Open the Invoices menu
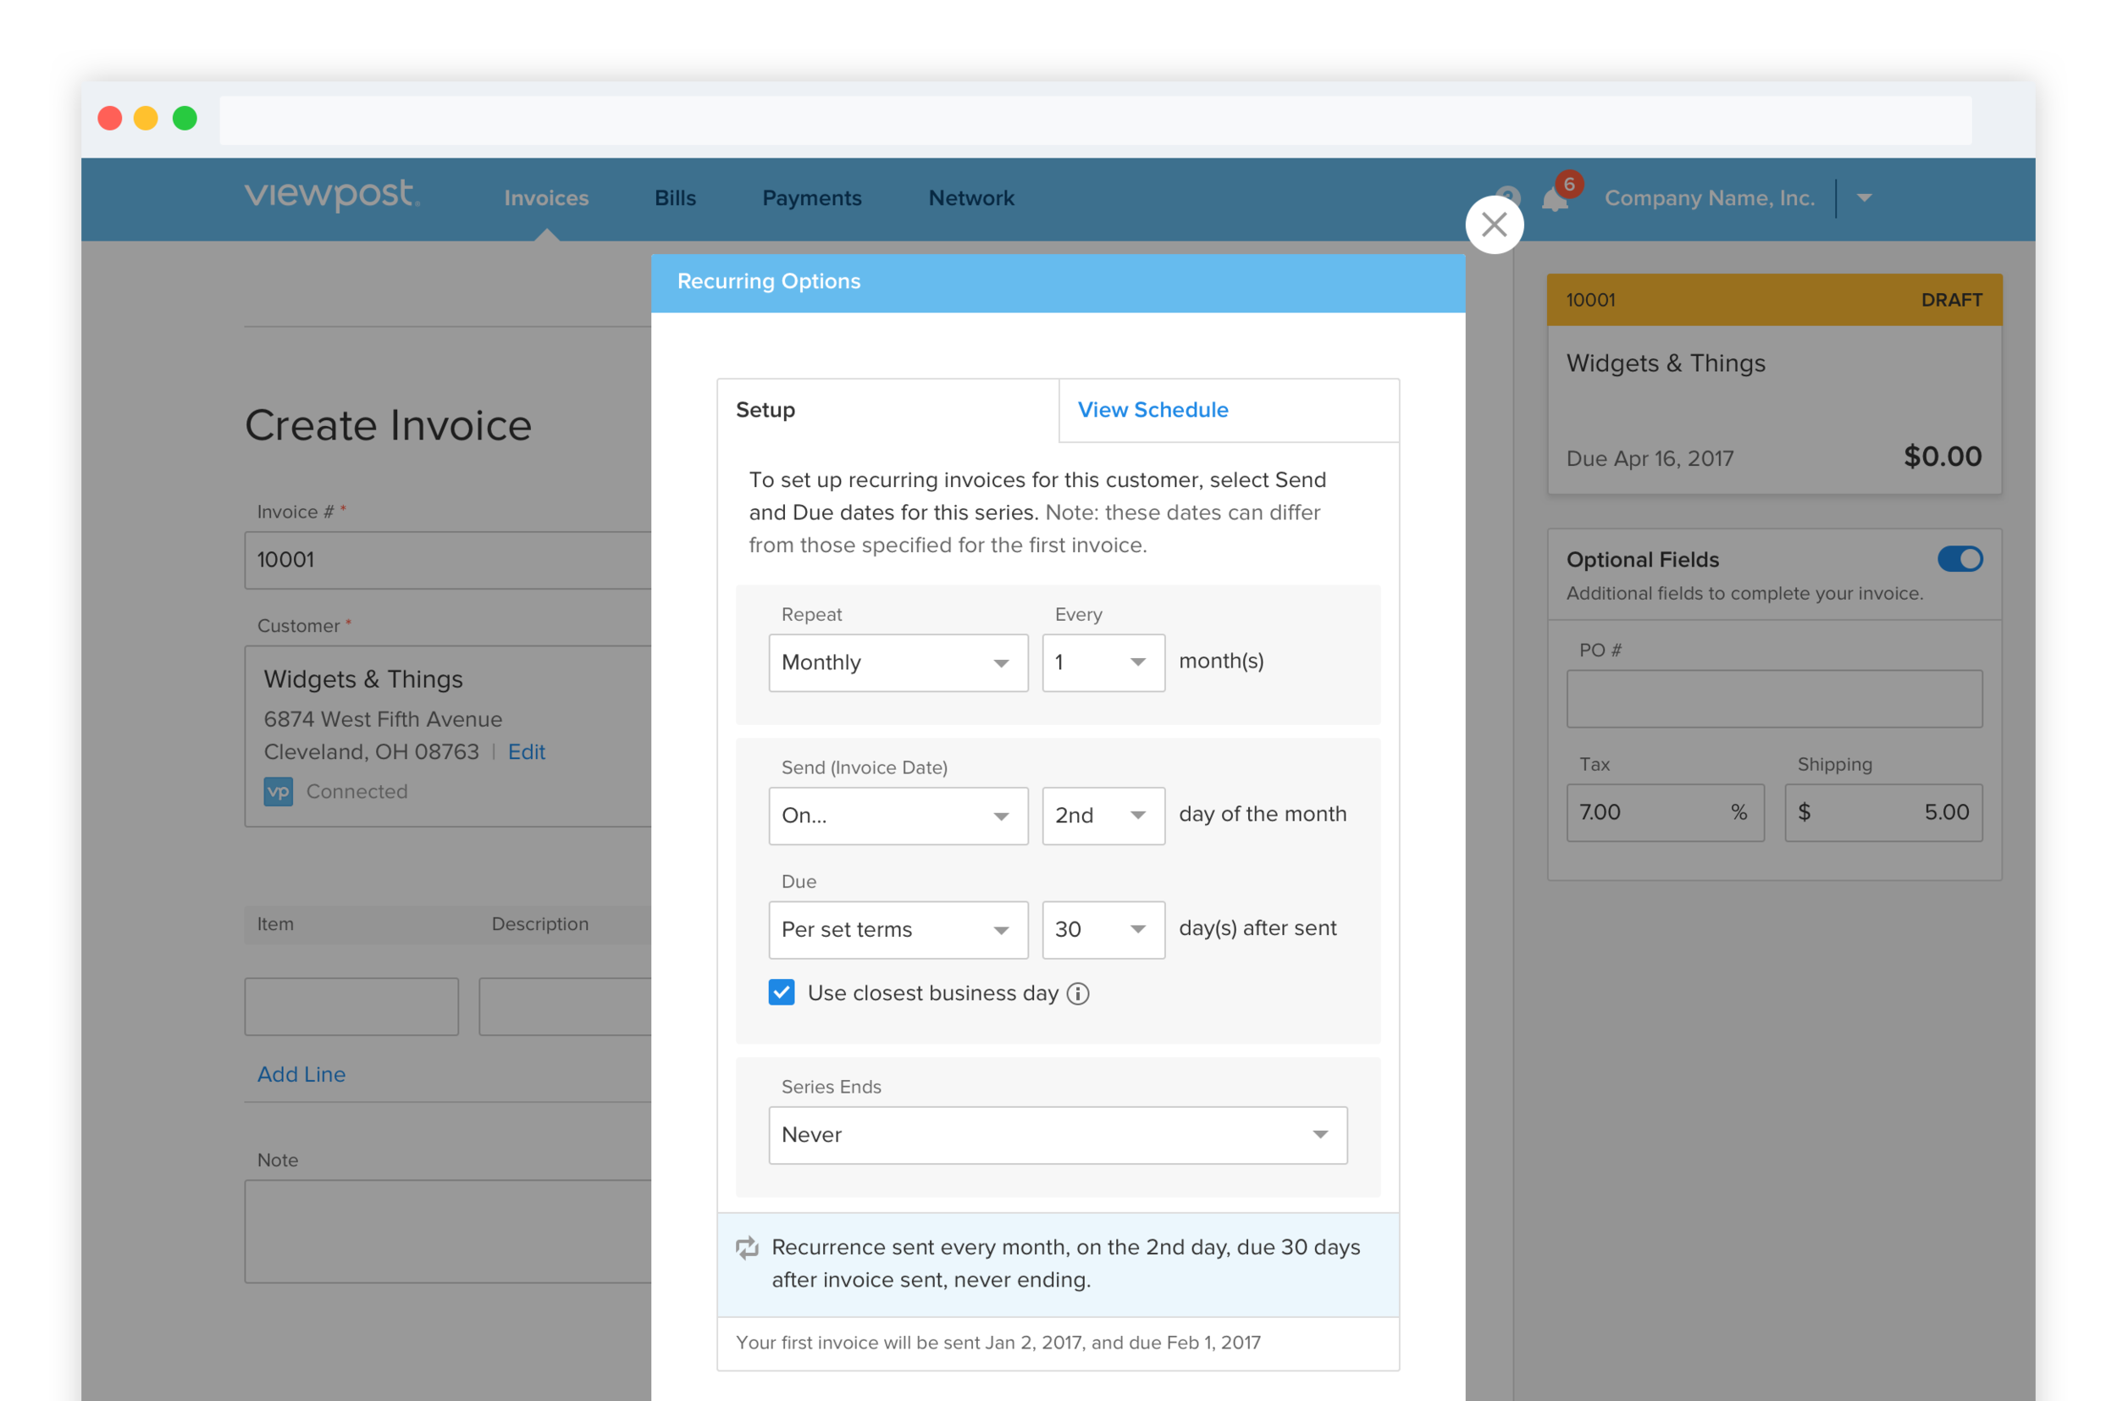2117x1401 pixels. tap(546, 198)
